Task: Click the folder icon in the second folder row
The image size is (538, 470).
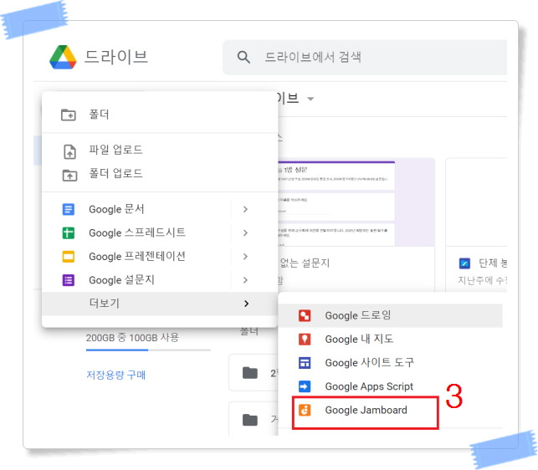Action: click(x=250, y=420)
